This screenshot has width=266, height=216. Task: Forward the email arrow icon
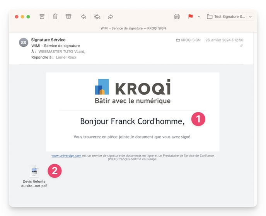(110, 17)
